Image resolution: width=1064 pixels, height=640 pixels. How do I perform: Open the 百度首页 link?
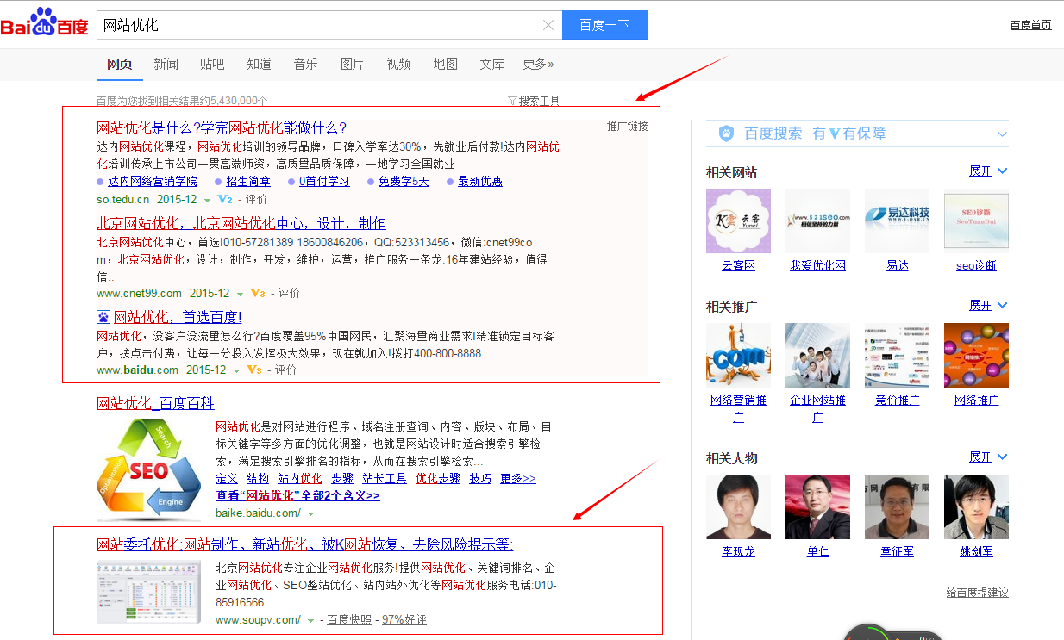[1030, 25]
